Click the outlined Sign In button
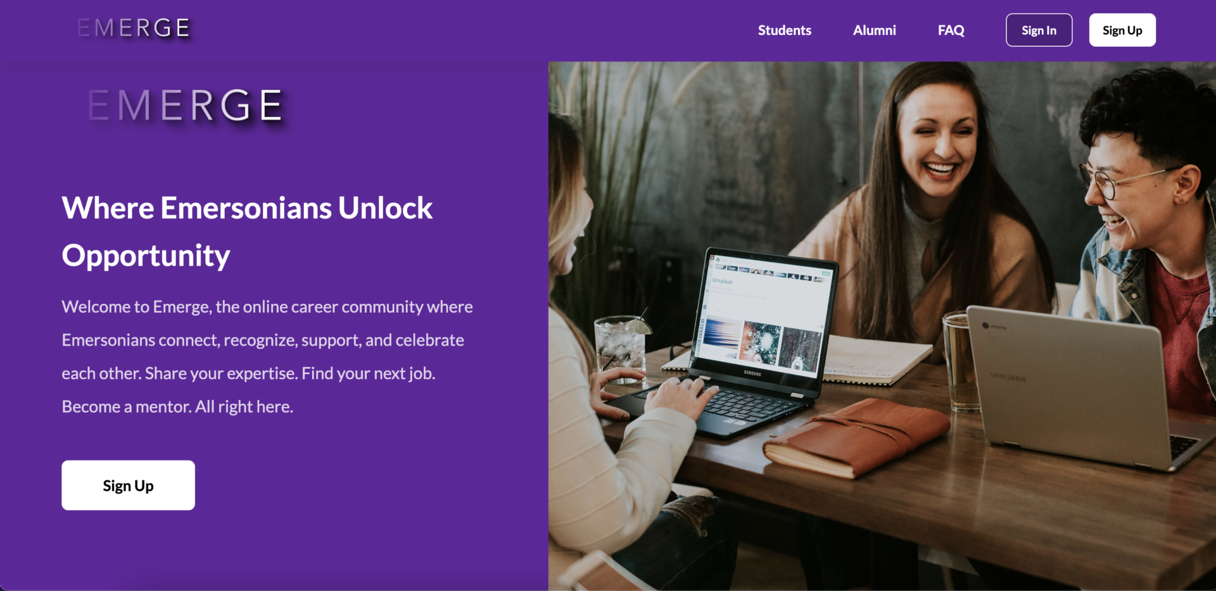 [1039, 30]
